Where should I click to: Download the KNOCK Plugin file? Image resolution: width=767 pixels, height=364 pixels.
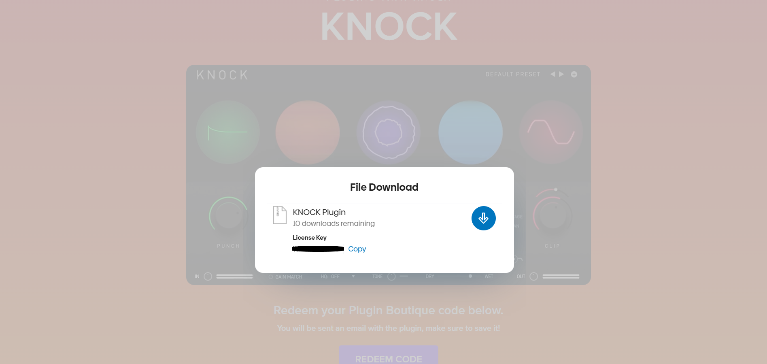point(483,218)
